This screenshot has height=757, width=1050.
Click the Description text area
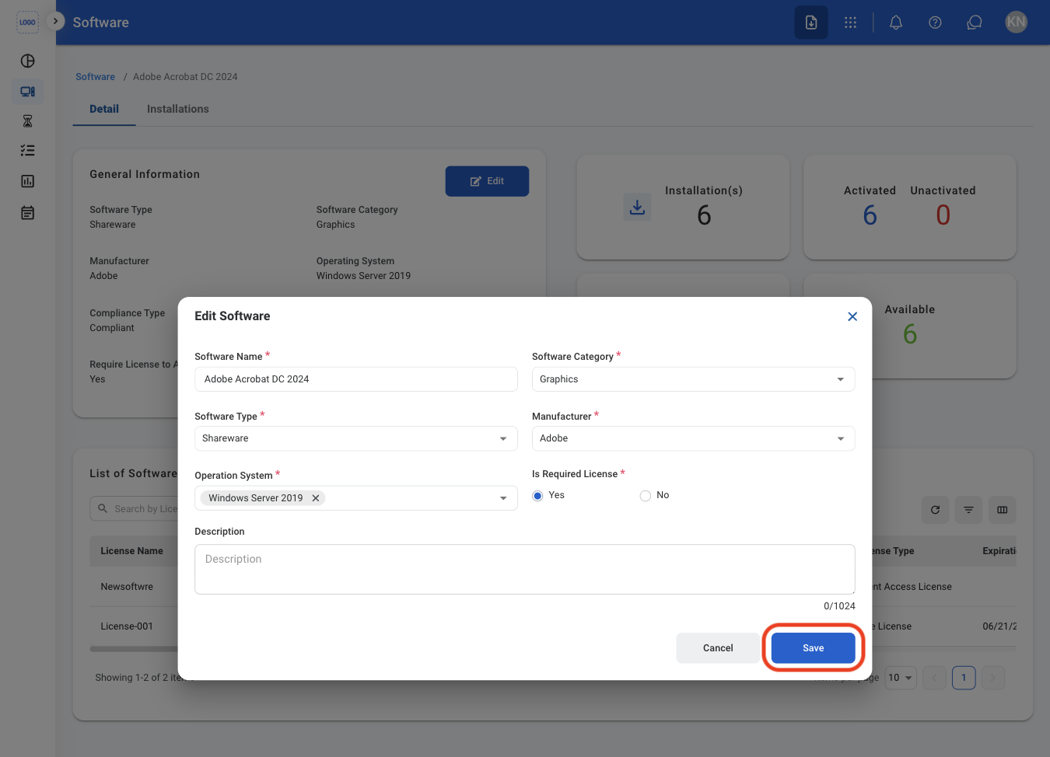(x=525, y=570)
